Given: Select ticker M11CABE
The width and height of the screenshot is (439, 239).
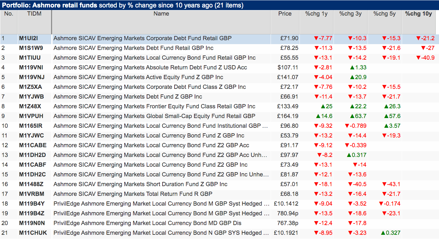Looking at the screenshot, I should [x=32, y=145].
